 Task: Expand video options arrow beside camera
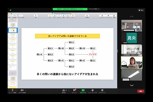coord(26,90)
